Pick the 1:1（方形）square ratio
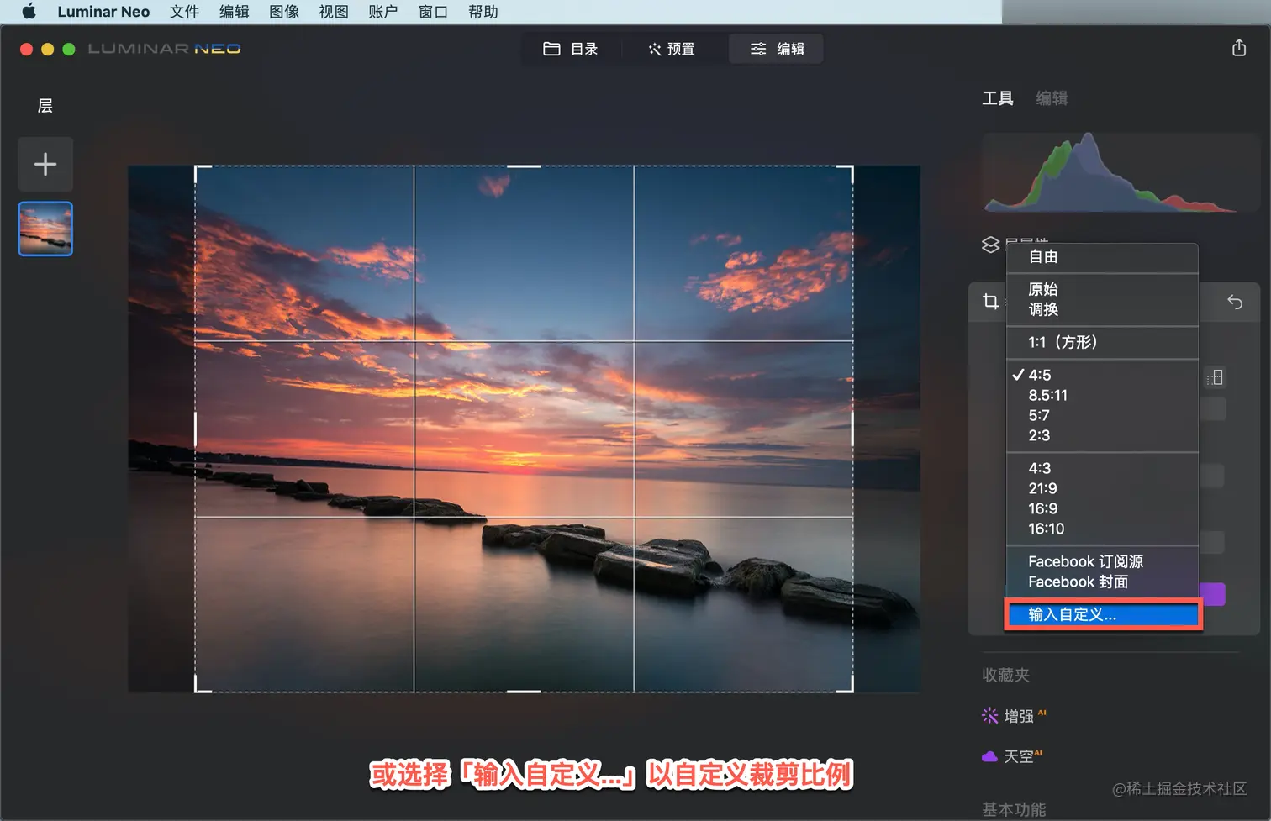The width and height of the screenshot is (1271, 821). coord(1102,342)
